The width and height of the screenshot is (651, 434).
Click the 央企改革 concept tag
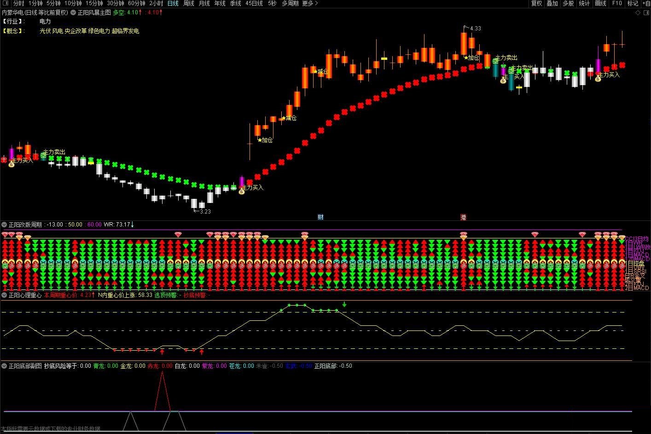(x=76, y=31)
